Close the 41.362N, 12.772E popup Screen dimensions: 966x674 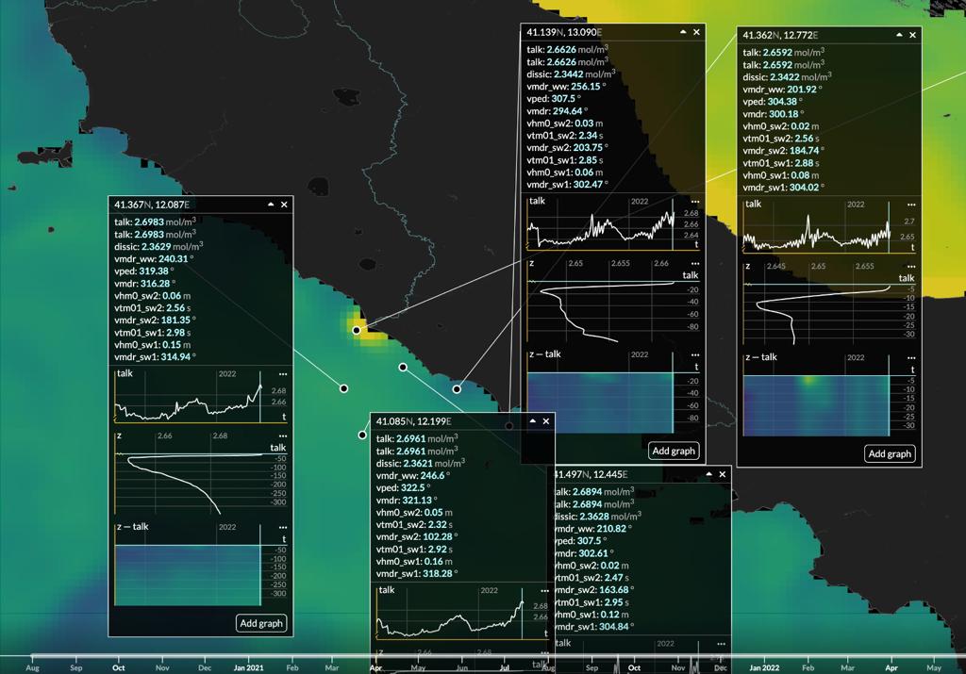point(913,35)
